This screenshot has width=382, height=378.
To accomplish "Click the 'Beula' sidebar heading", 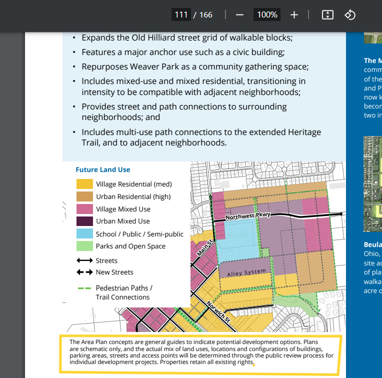I will coord(372,244).
